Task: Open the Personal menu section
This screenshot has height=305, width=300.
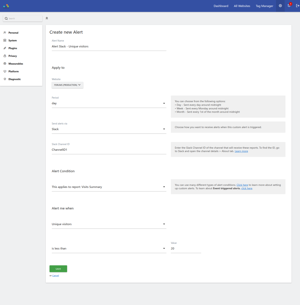Action: tap(13, 33)
